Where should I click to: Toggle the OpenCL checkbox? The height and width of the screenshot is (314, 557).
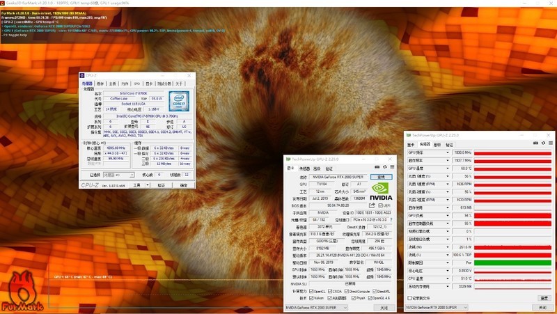click(312, 291)
